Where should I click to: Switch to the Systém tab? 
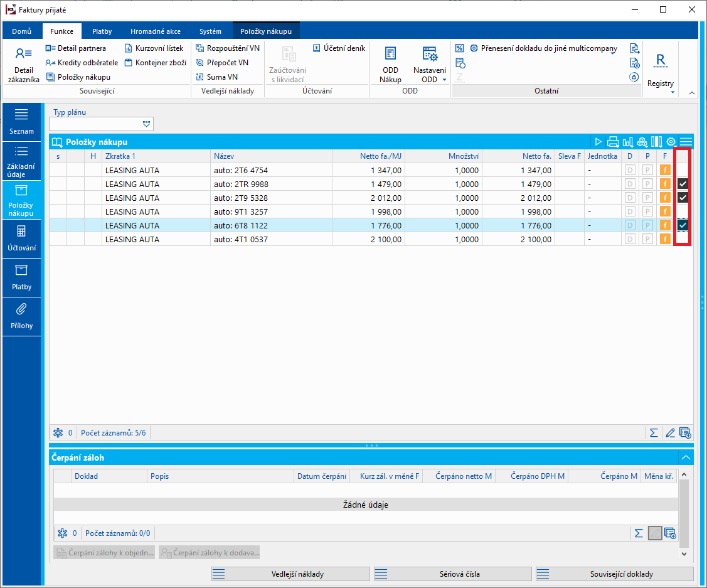(210, 31)
